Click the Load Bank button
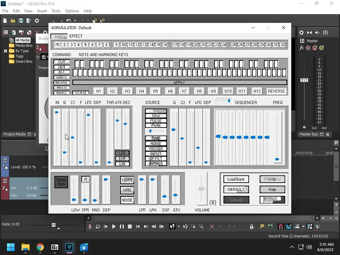Screen dimensions: 340x255 (x=236, y=179)
